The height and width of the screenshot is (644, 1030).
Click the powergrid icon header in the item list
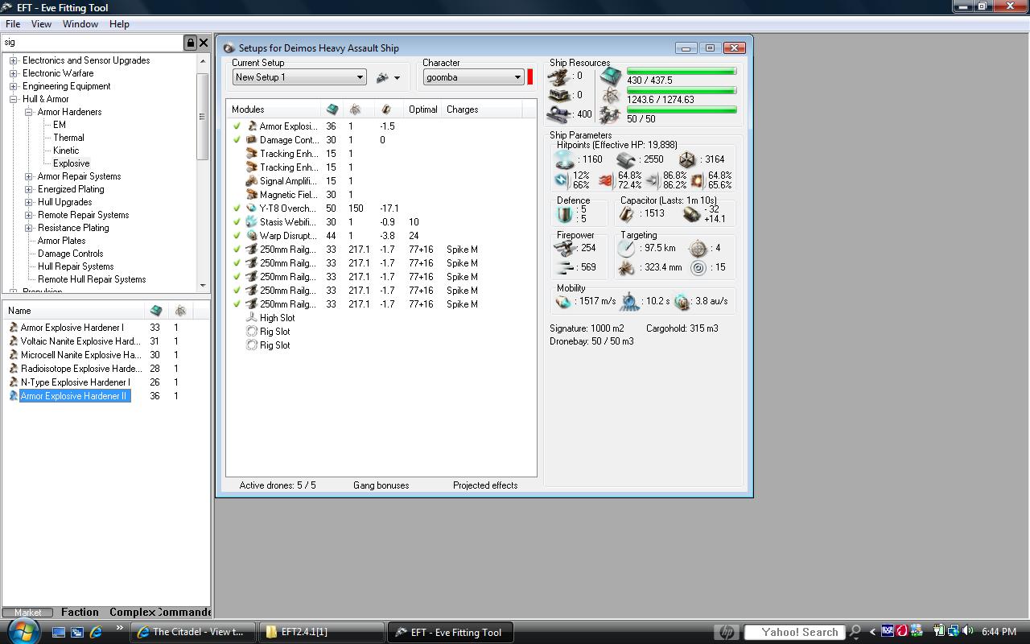click(x=180, y=310)
